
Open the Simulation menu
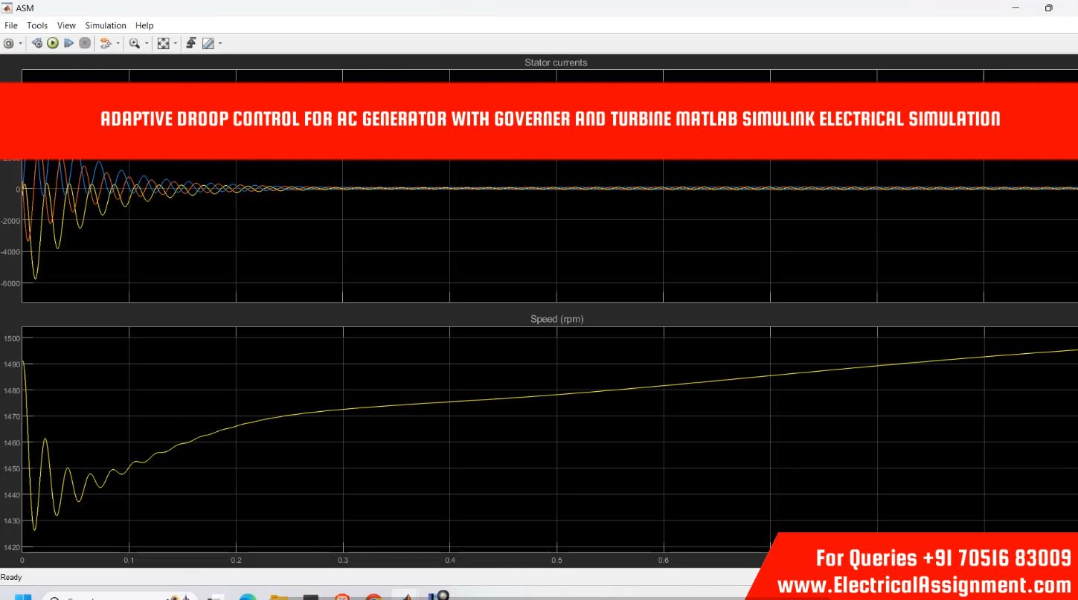(x=105, y=25)
